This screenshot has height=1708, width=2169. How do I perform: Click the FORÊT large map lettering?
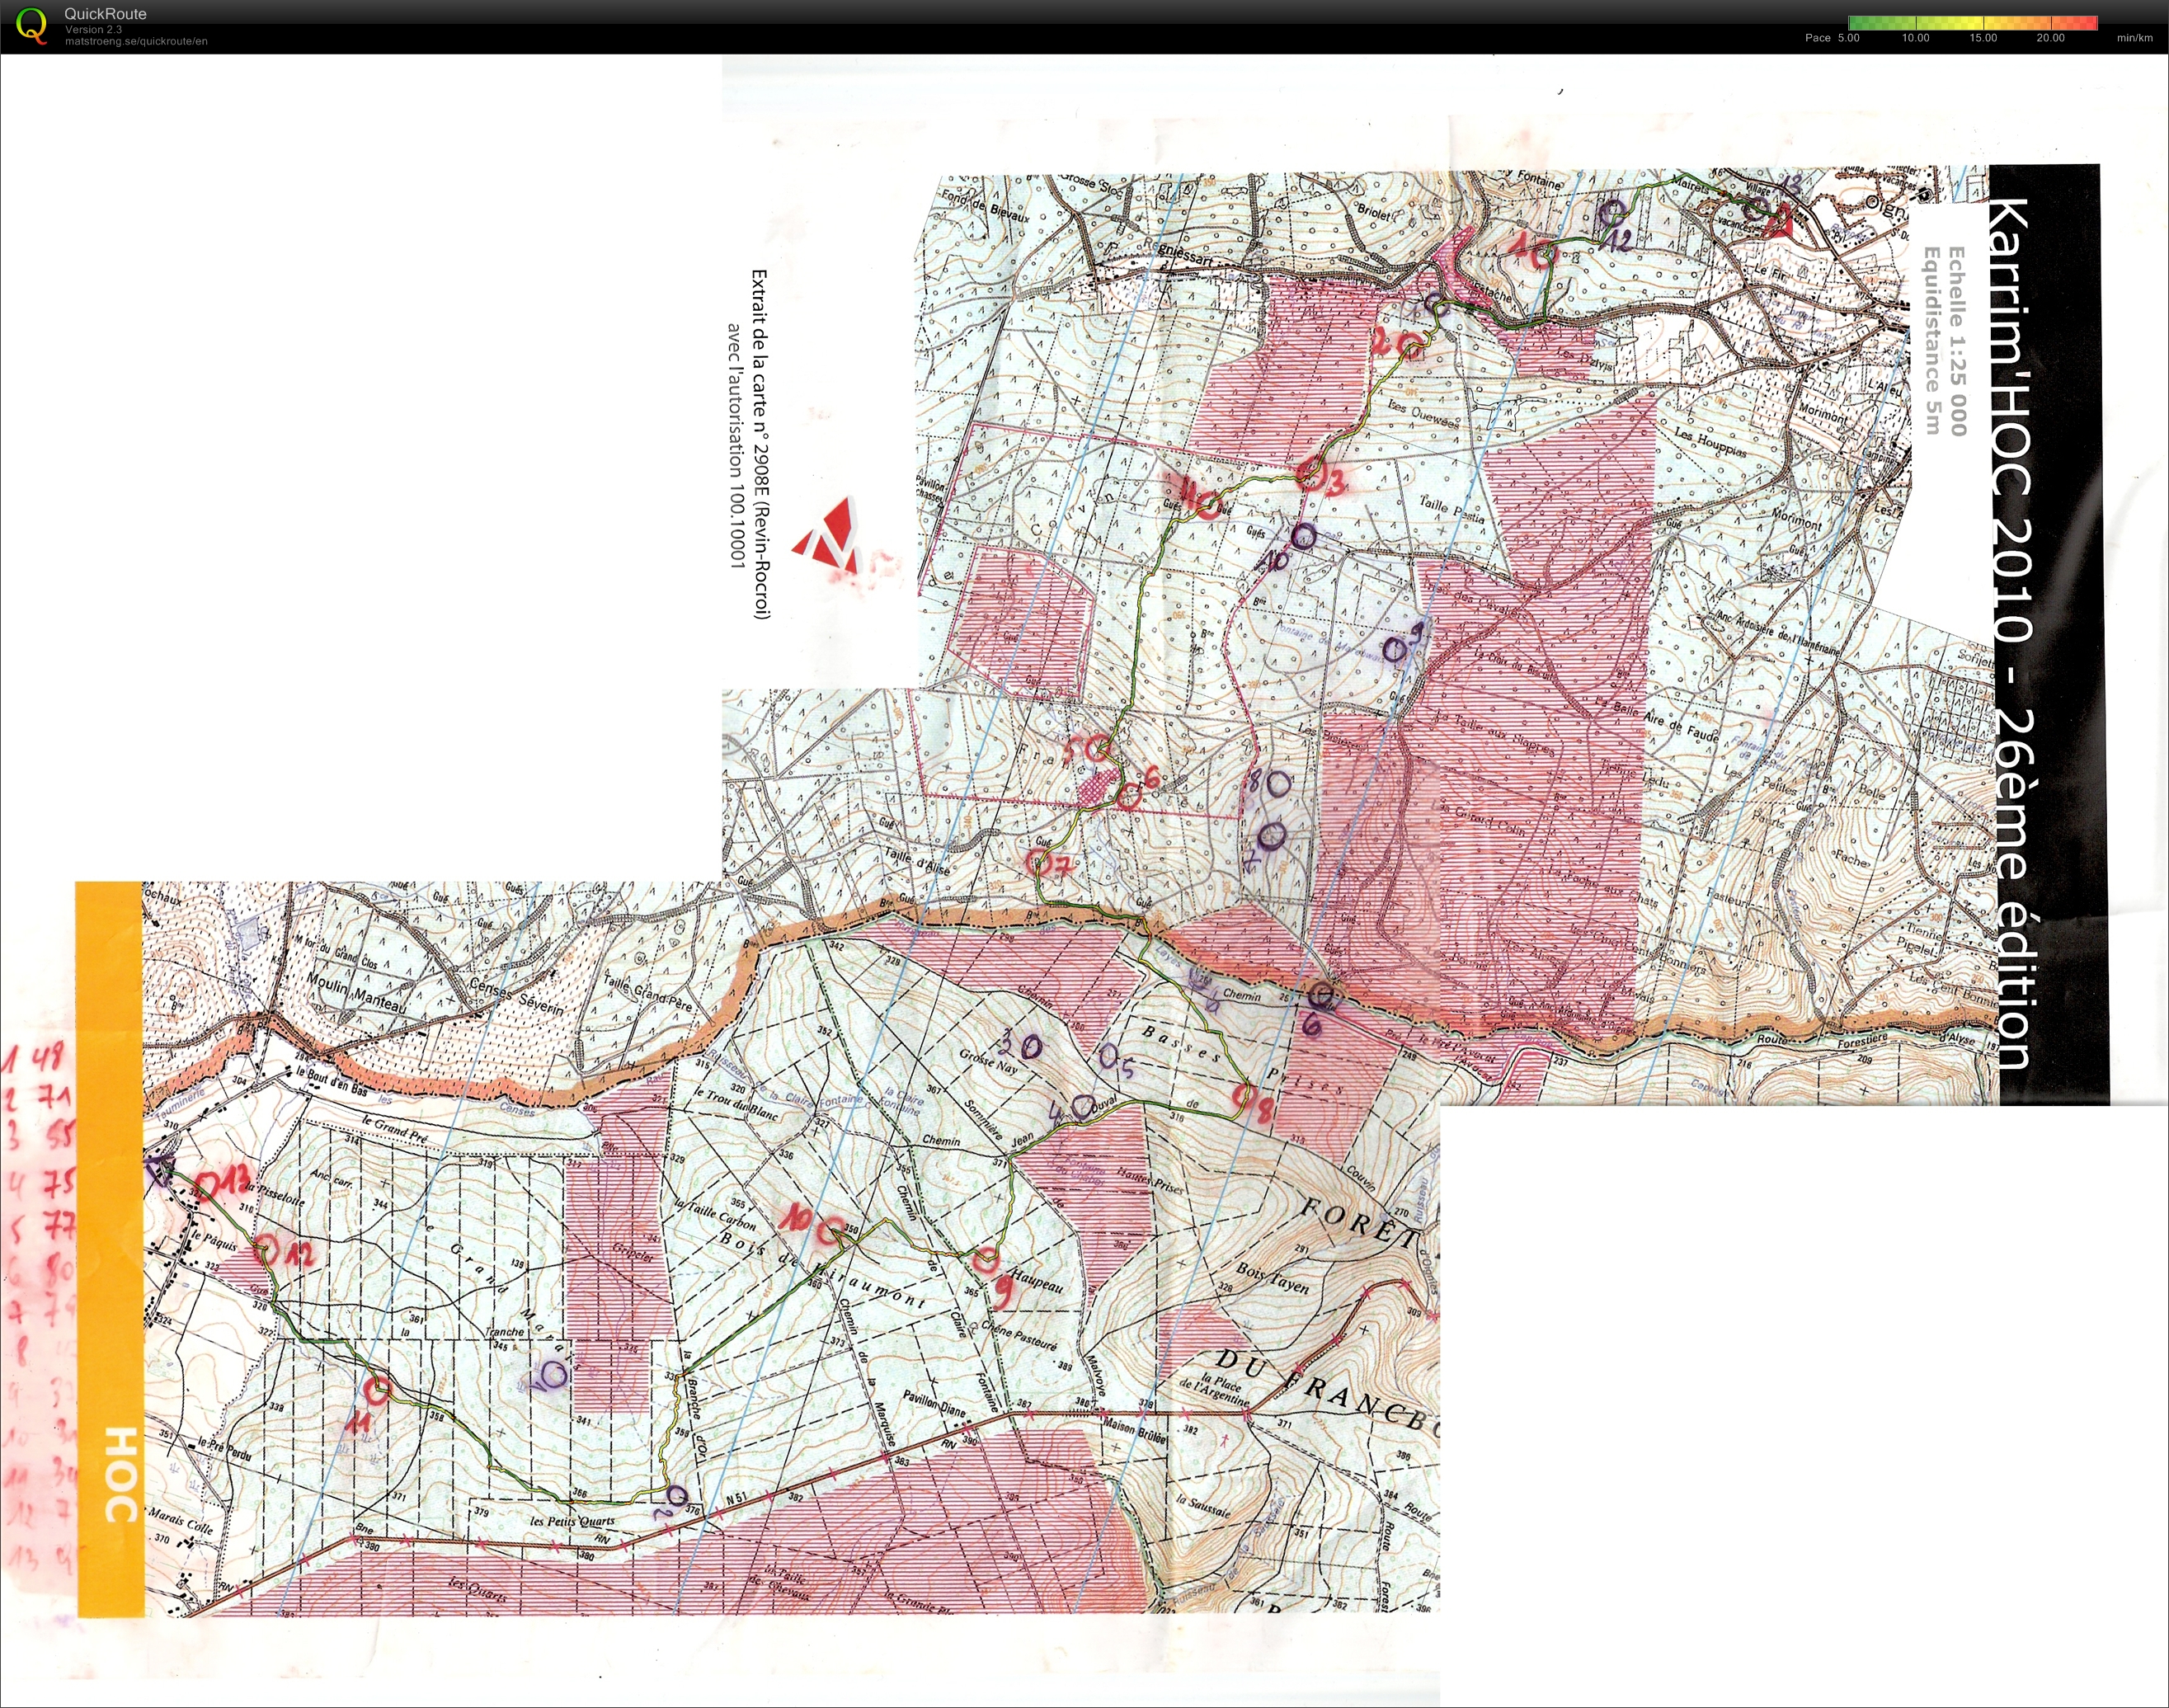(x=1360, y=1222)
